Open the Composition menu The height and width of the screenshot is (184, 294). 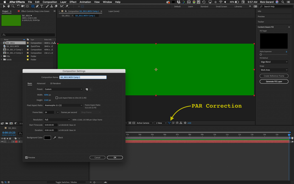pyautogui.click(x=49, y=2)
